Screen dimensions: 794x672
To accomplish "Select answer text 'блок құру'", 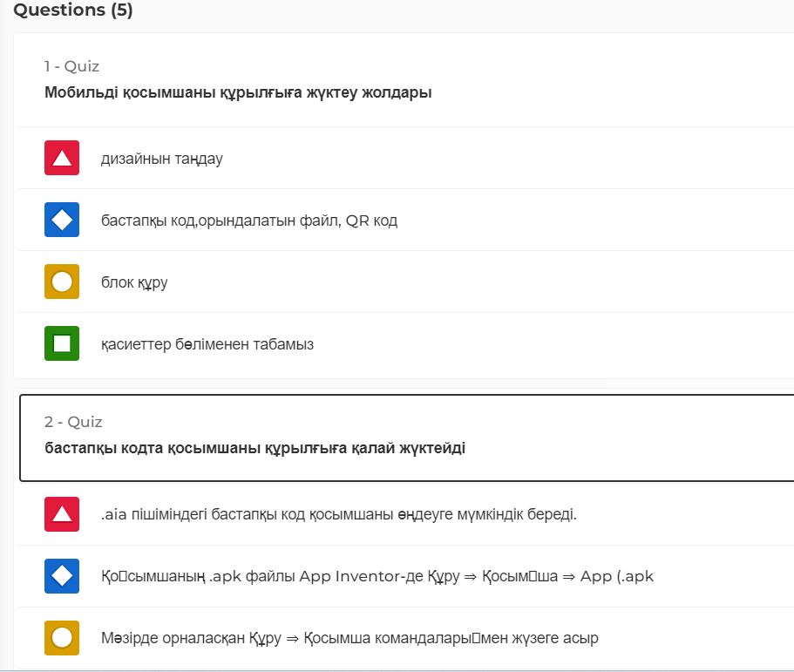I will pos(134,282).
